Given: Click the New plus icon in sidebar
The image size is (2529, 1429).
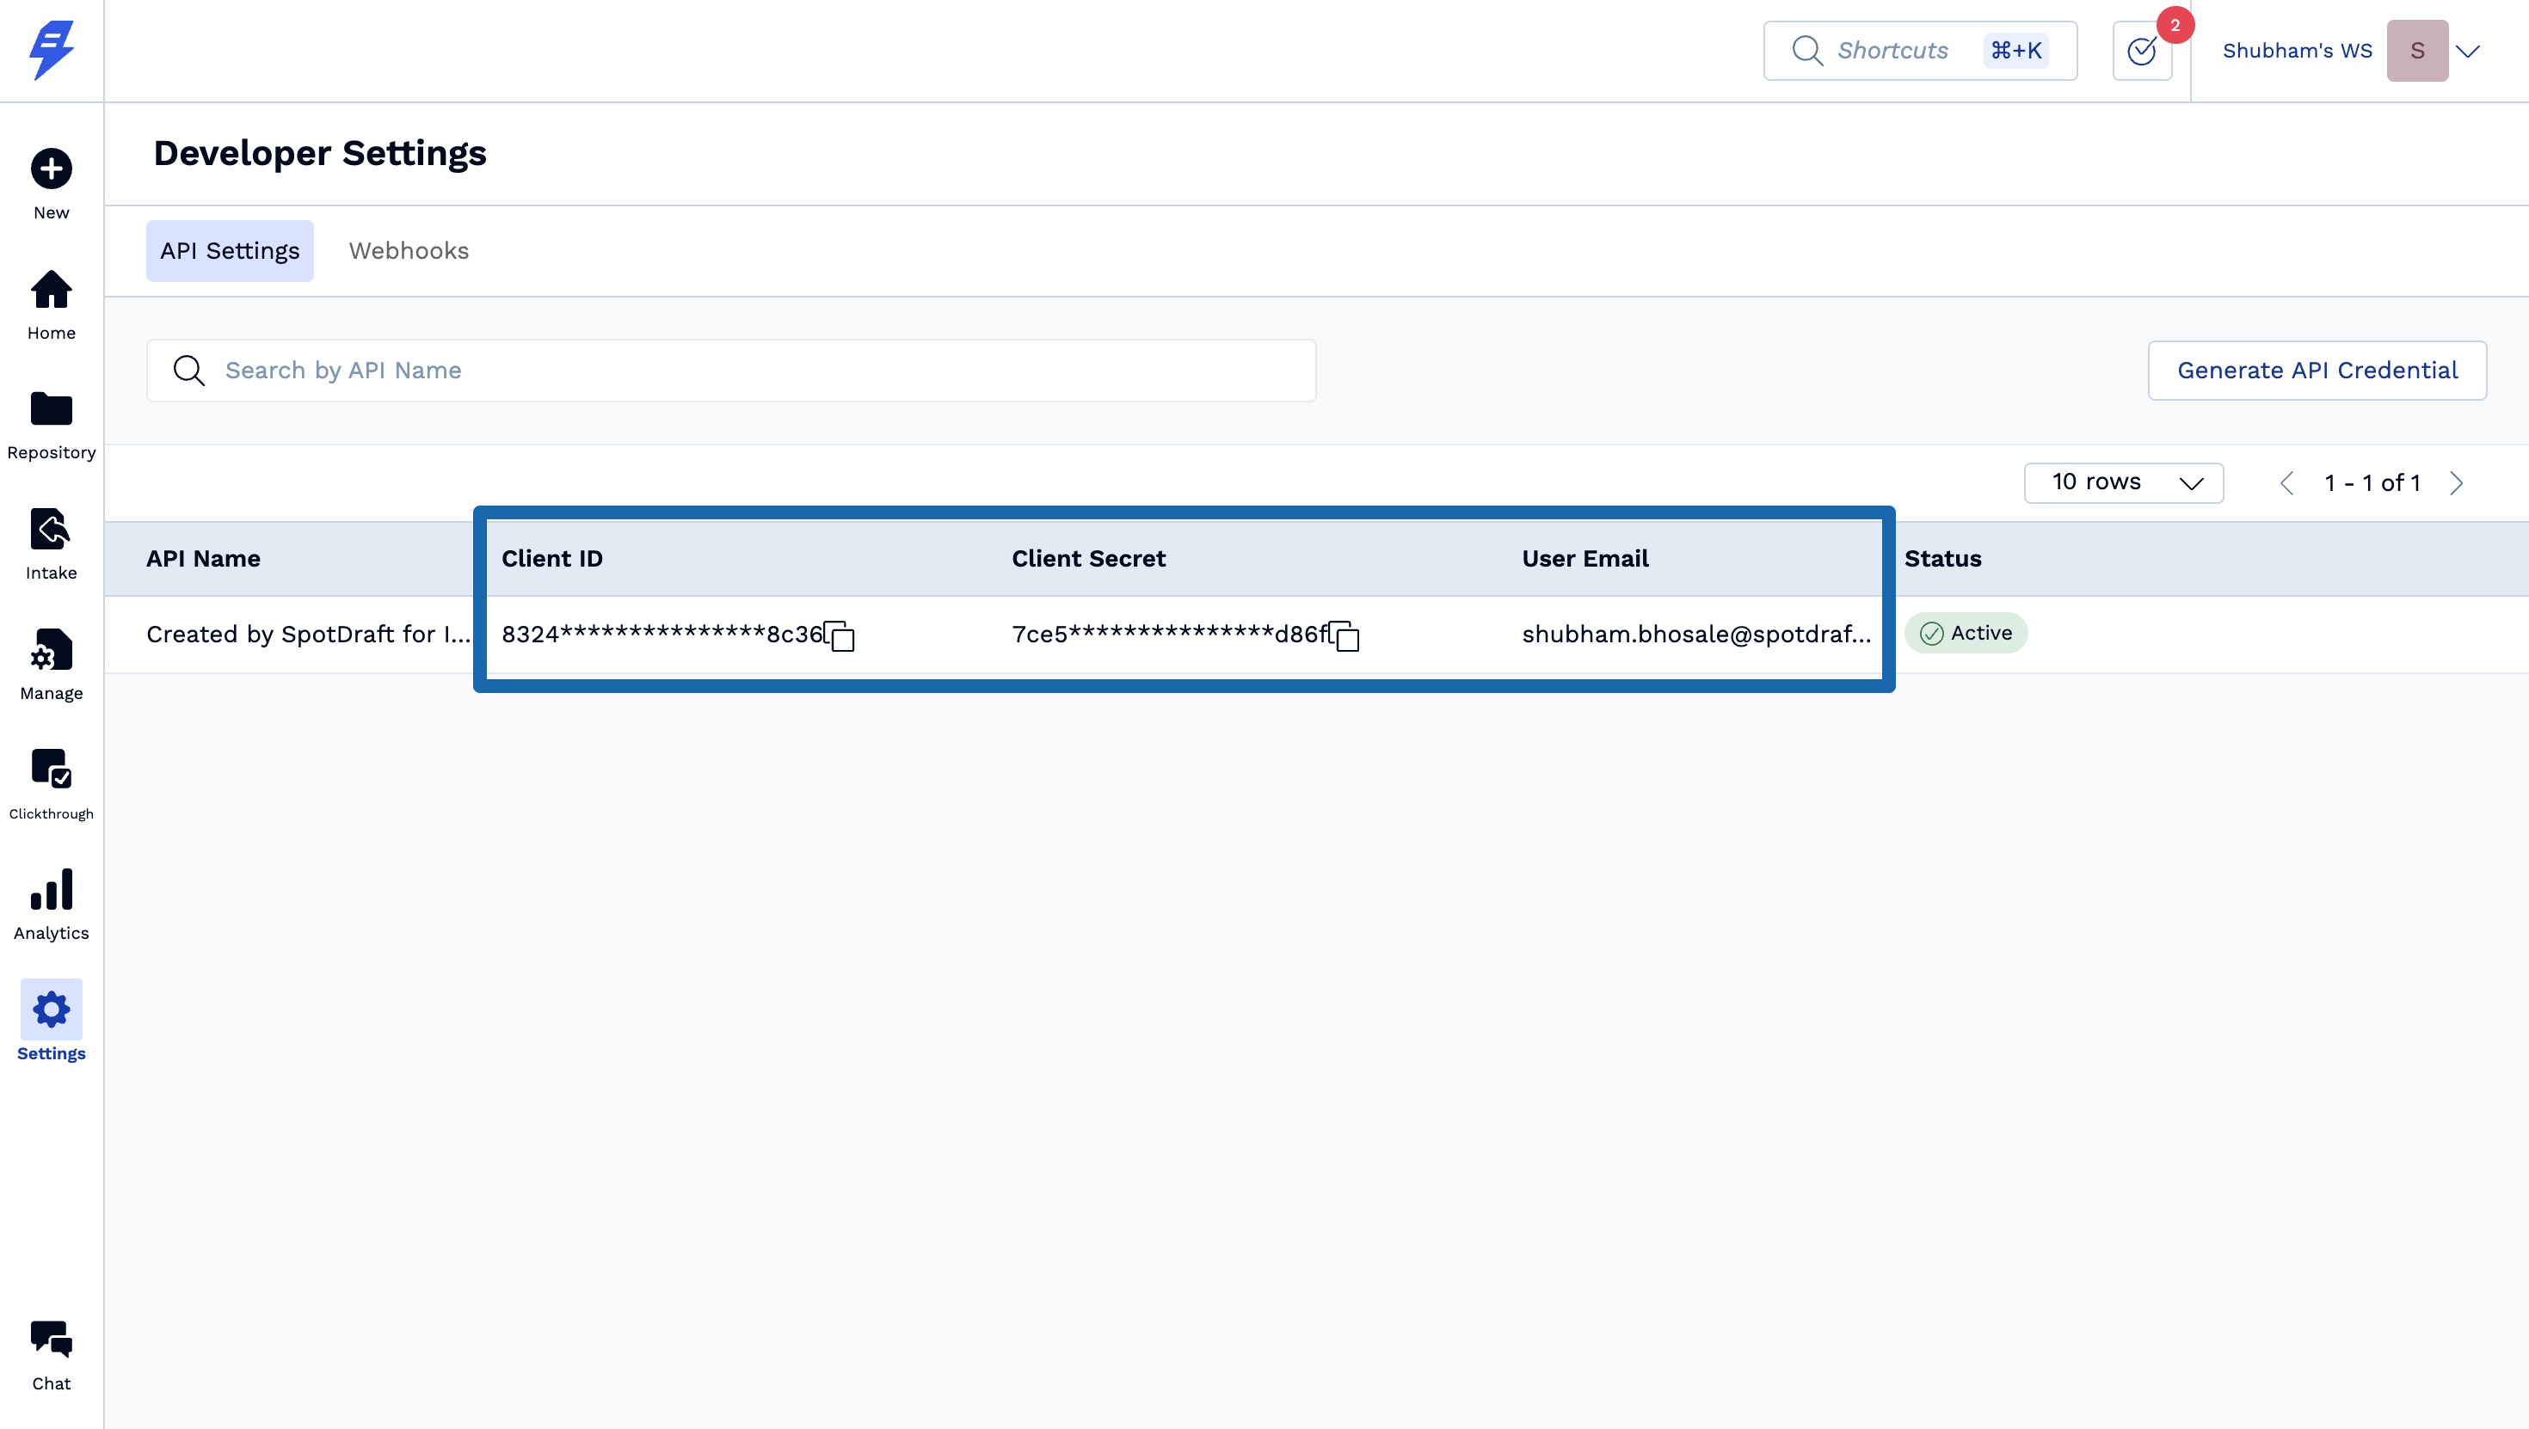Looking at the screenshot, I should (x=51, y=169).
